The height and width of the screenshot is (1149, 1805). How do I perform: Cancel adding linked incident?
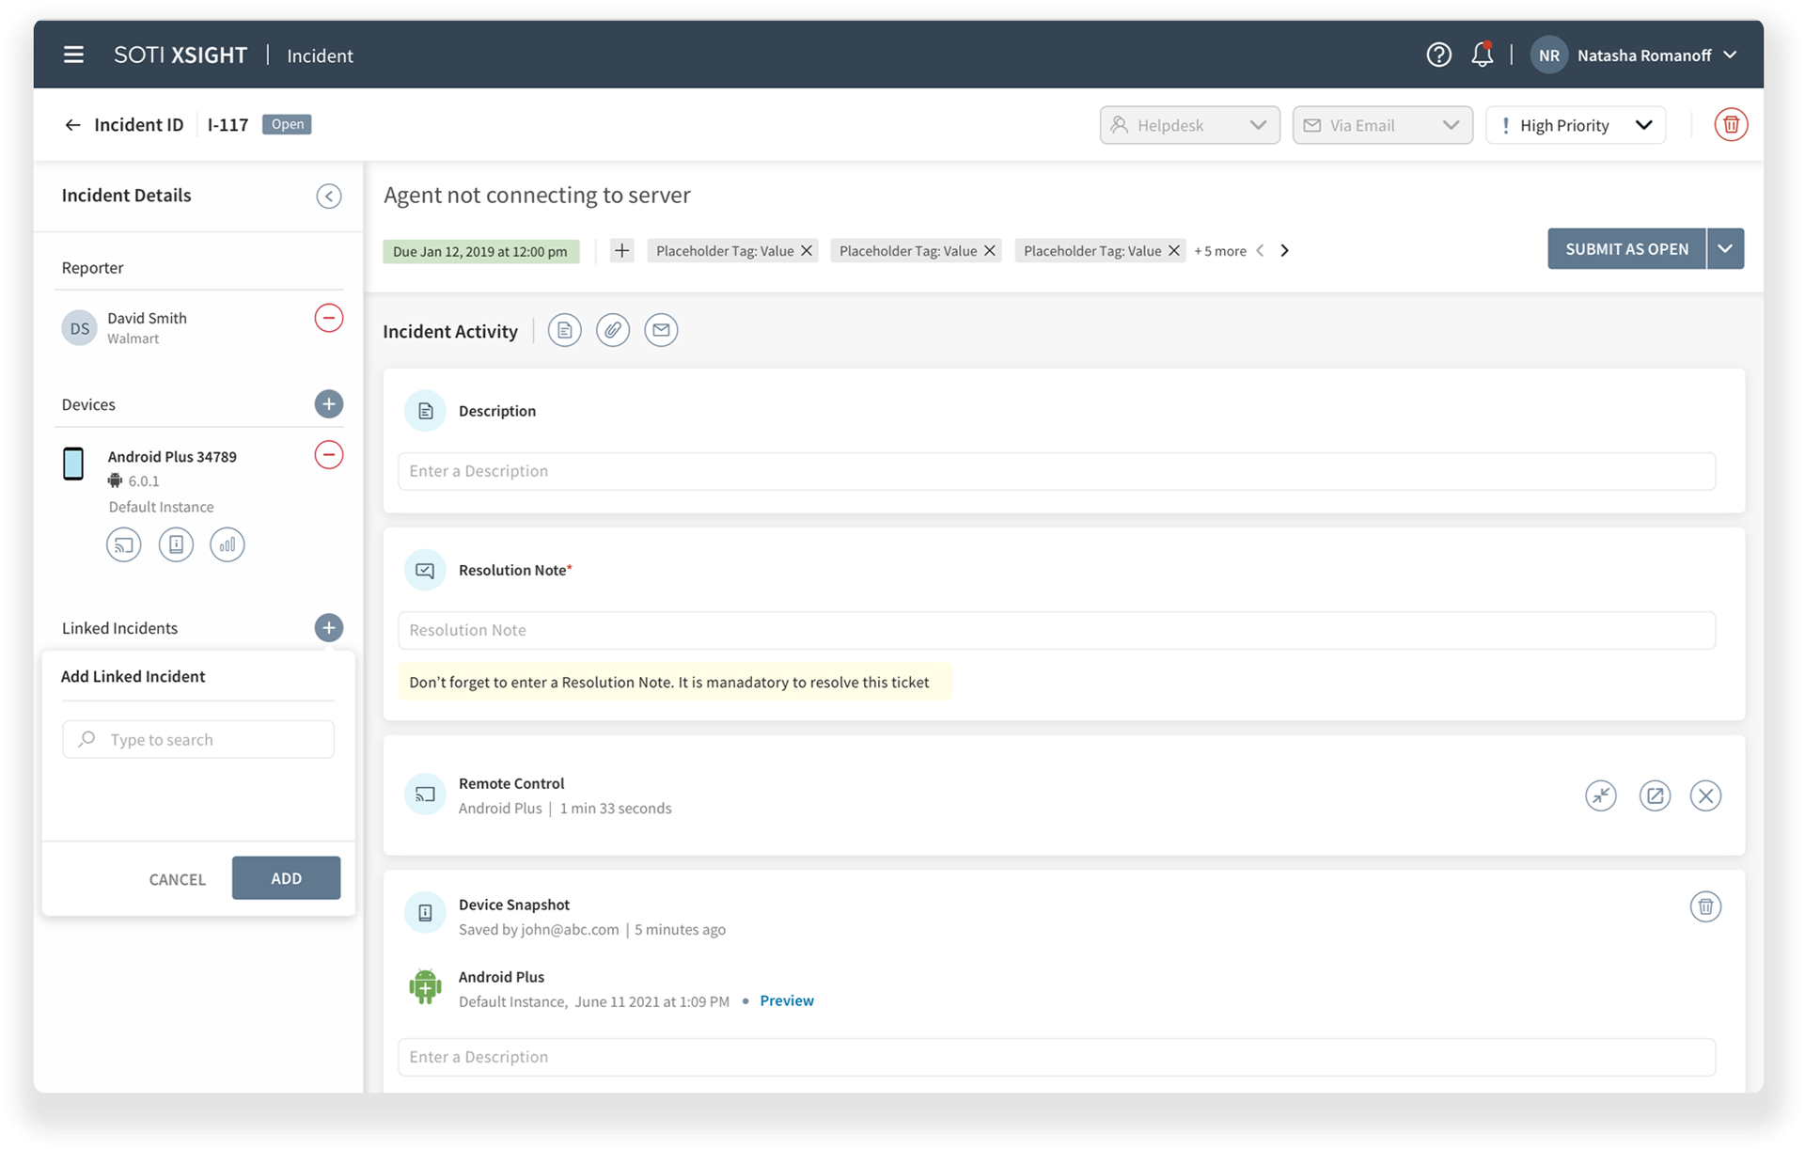coord(177,879)
